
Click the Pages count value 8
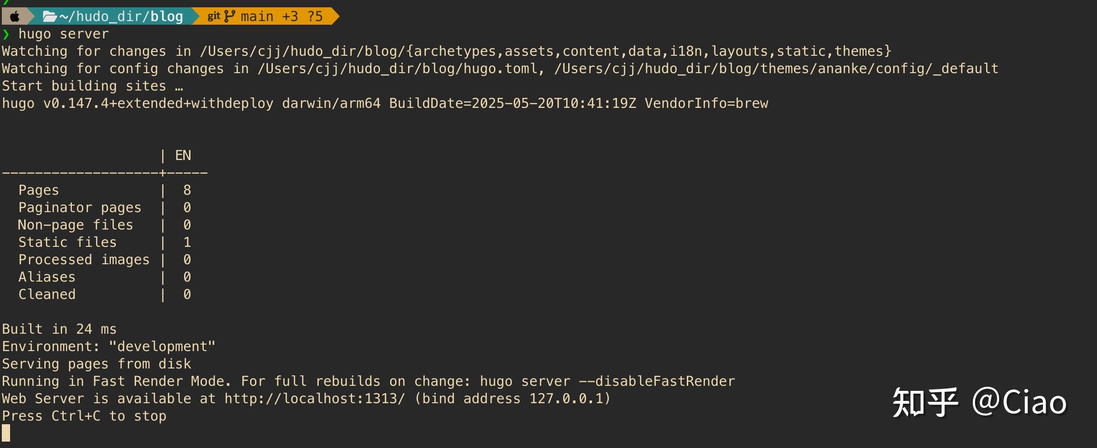tap(187, 190)
